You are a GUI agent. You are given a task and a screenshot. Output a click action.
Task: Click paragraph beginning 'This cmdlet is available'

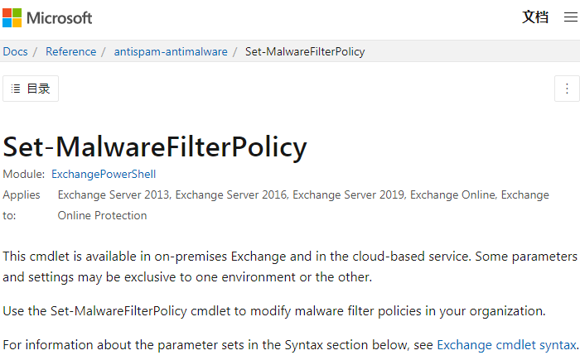point(290,266)
